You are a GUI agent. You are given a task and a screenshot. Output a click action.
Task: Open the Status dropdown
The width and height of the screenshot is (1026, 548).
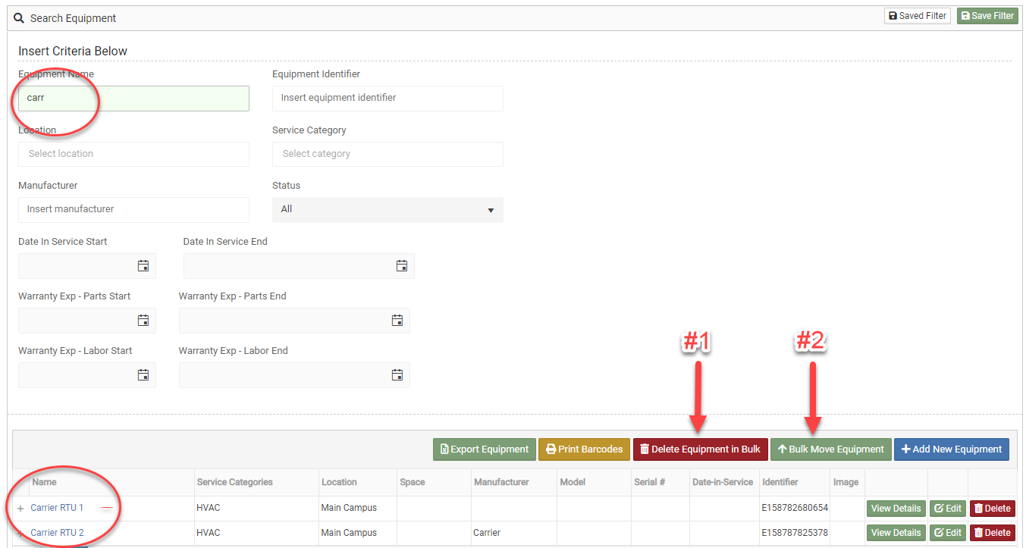[387, 210]
